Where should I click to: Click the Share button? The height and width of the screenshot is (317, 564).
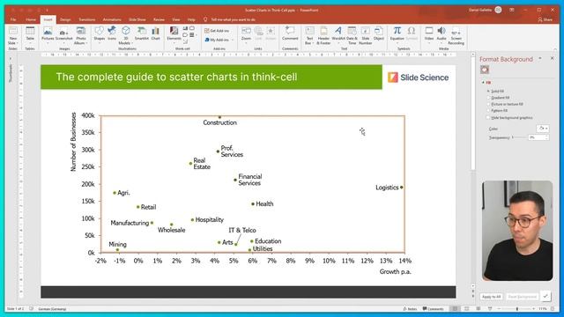tap(545, 19)
